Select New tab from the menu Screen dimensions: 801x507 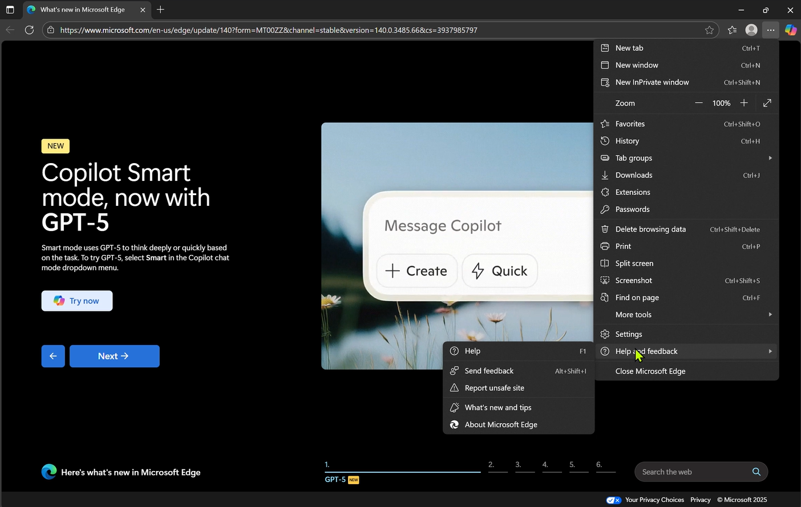click(x=686, y=48)
